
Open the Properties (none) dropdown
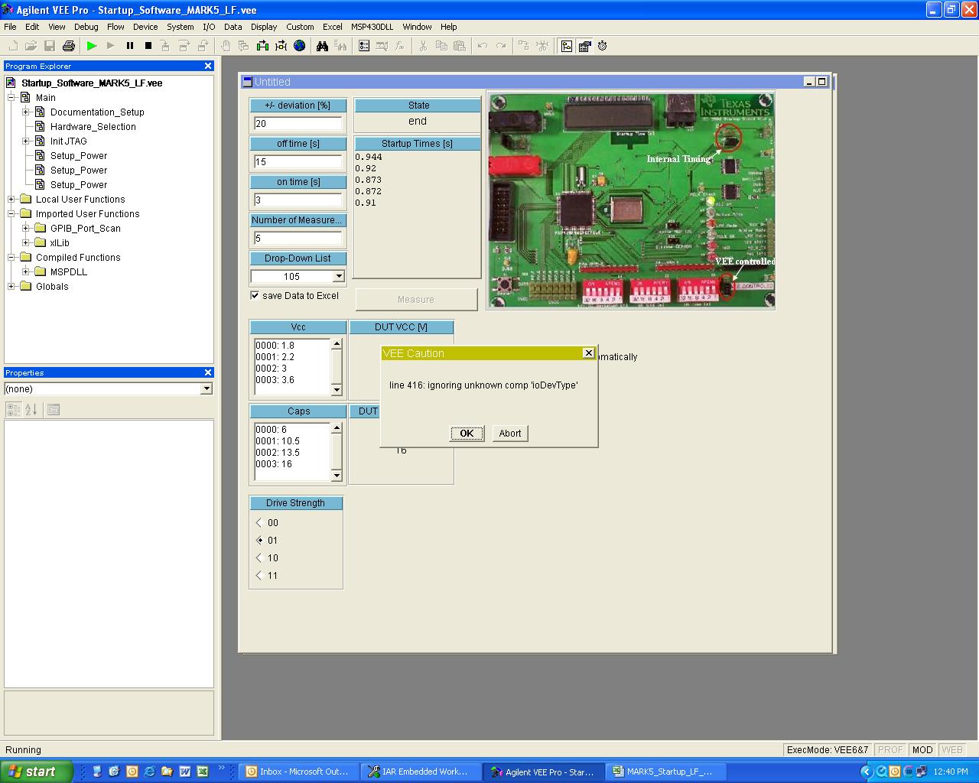click(206, 389)
